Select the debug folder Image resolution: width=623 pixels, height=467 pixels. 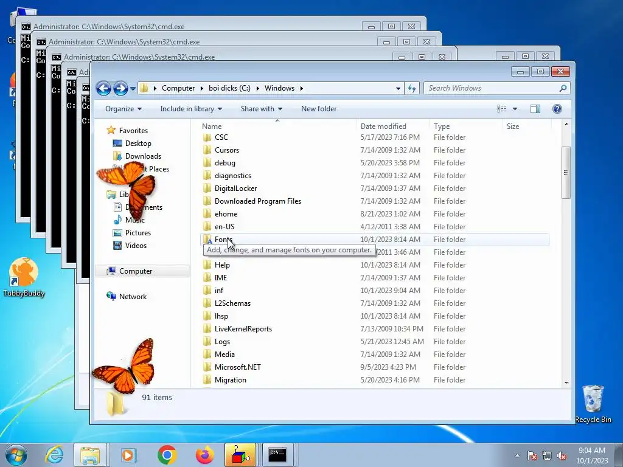(225, 163)
